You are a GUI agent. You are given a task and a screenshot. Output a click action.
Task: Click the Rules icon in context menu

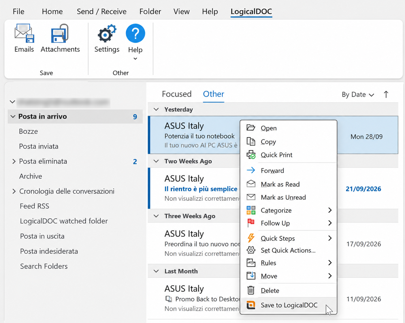pos(251,263)
